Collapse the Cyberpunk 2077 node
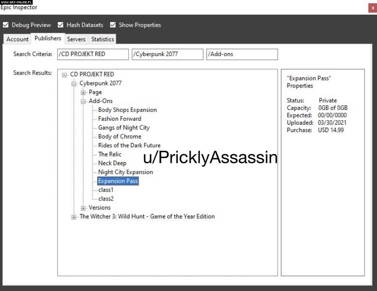Viewport: 377px width, 291px height. point(74,84)
